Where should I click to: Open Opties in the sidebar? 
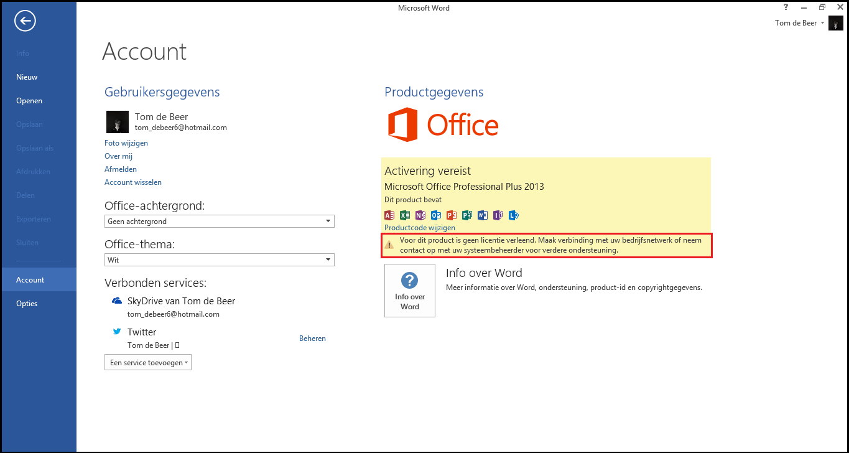pos(38,304)
